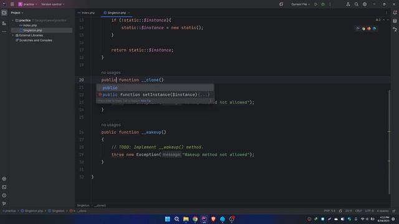
Task: Start debugging with the bug icon
Action: tap(323, 4)
